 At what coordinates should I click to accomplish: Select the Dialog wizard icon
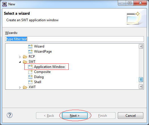coord(30,77)
